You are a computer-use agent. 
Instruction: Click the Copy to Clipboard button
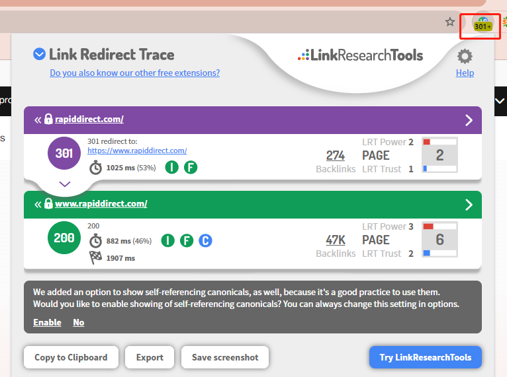pyautogui.click(x=71, y=357)
